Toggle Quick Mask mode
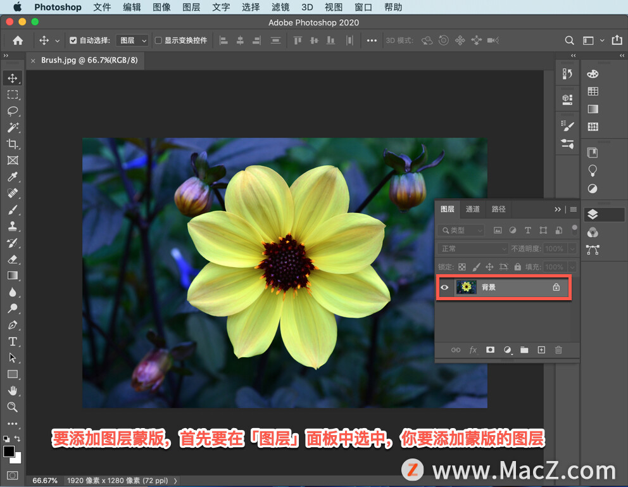This screenshot has width=628, height=487. tap(13, 476)
